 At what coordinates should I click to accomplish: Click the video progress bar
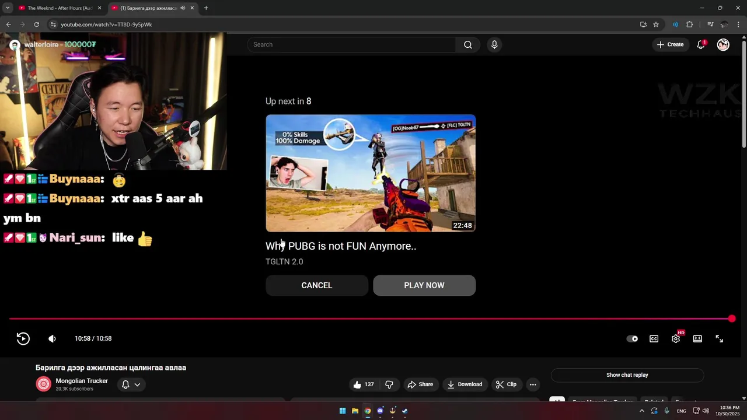click(371, 319)
